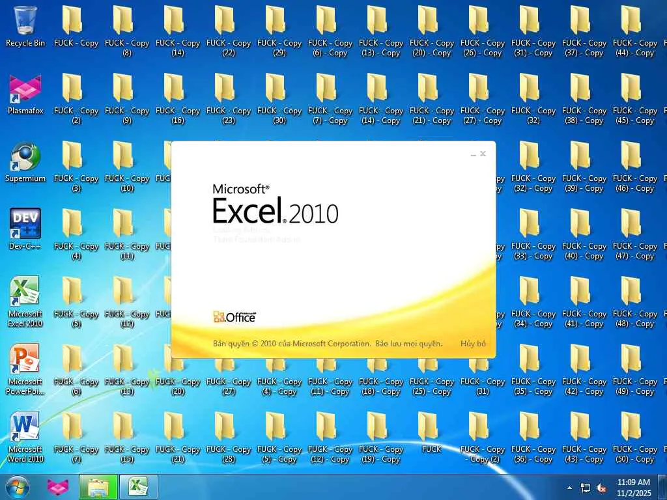This screenshot has height=500, width=667.
Task: Close the Excel 2010 splash window
Action: pos(483,154)
